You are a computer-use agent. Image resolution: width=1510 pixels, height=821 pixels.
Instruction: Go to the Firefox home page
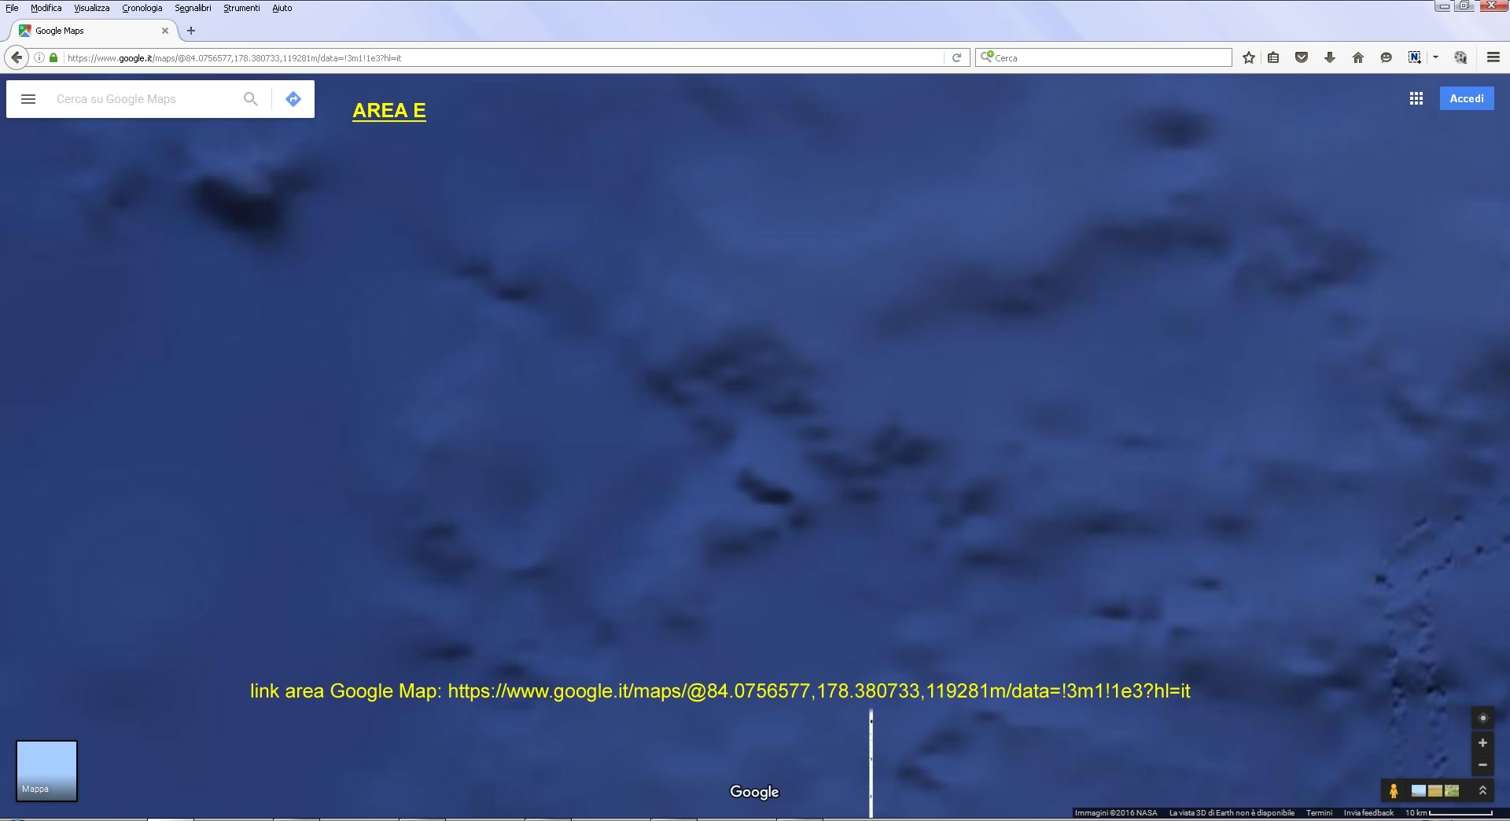1357,57
